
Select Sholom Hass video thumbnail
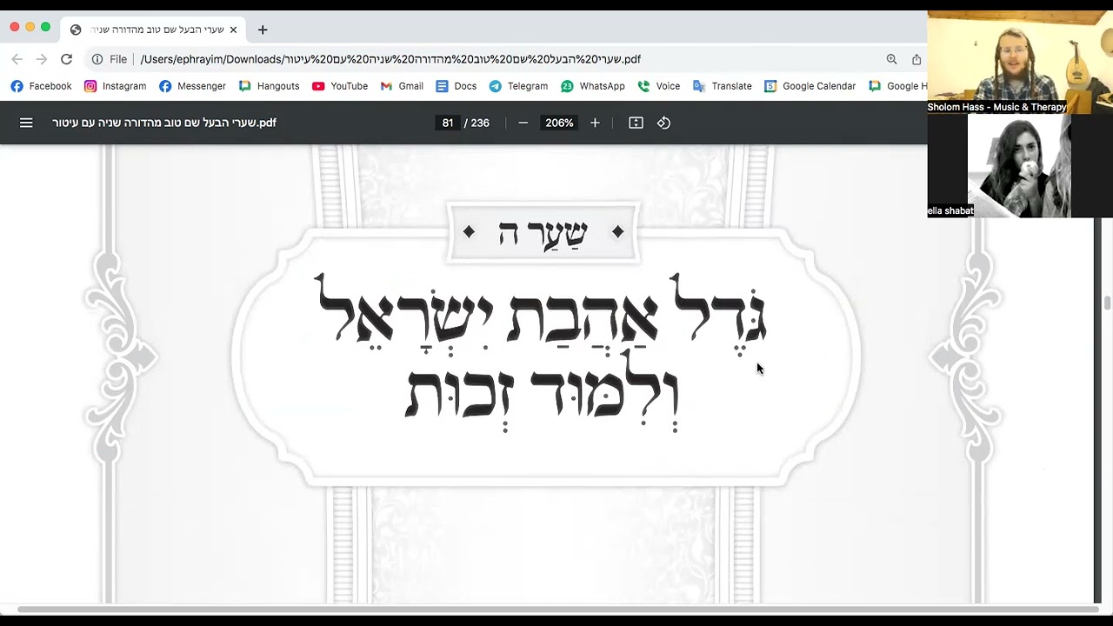click(x=1020, y=62)
